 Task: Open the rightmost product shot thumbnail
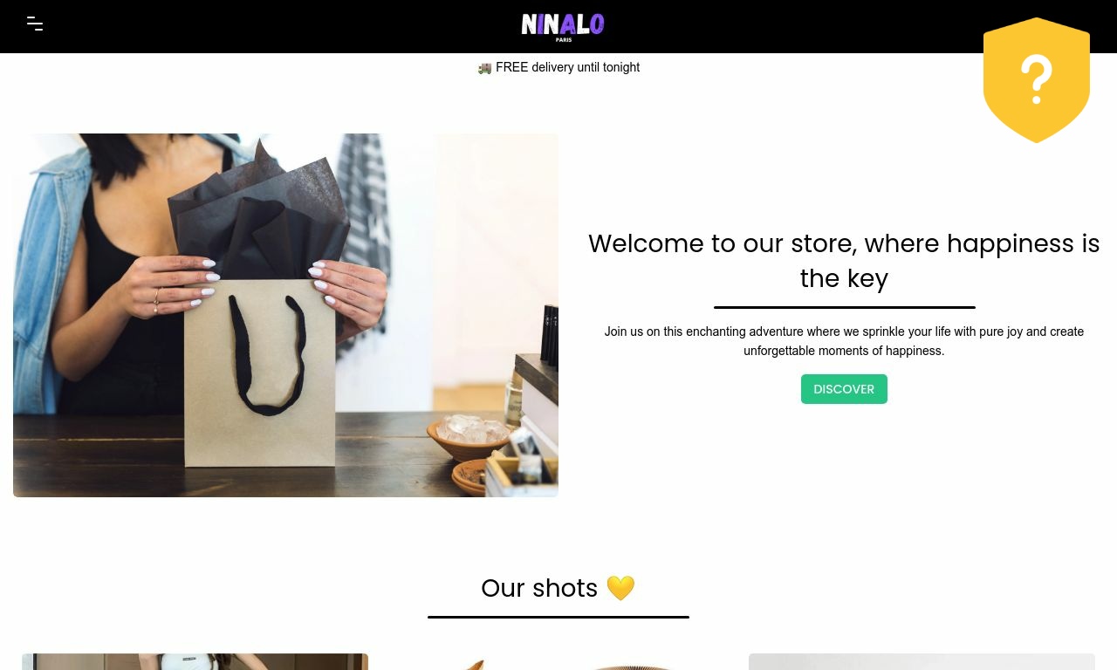(922, 661)
